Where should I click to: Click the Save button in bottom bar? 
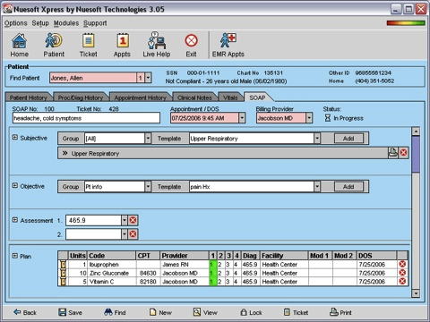[71, 312]
